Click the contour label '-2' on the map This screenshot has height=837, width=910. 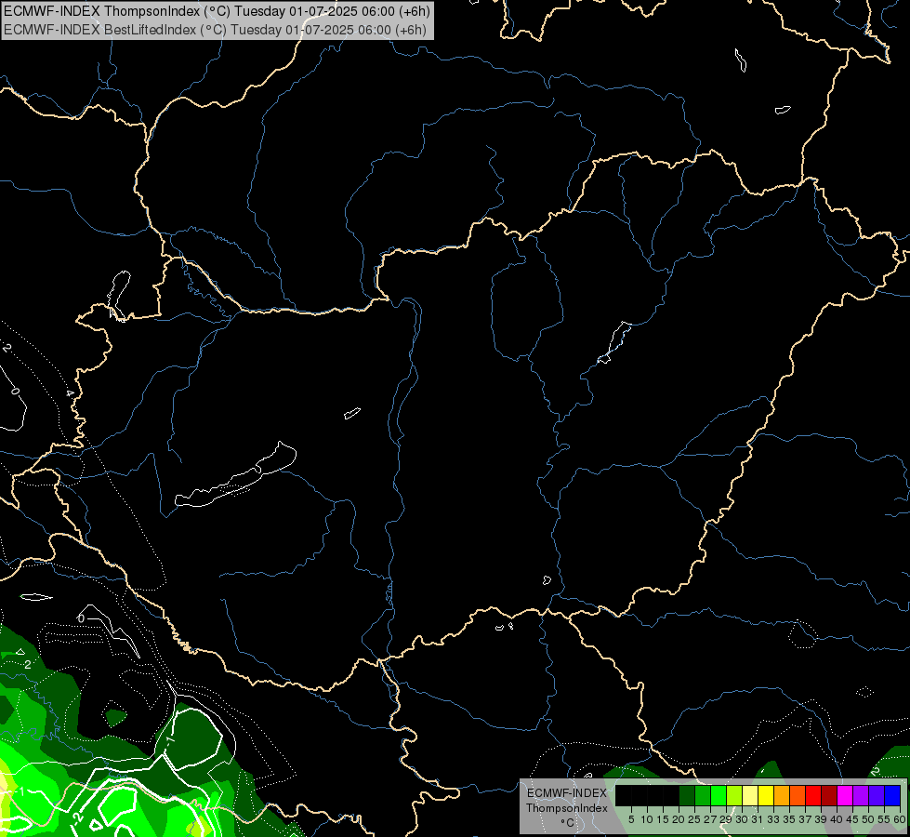tap(77, 817)
